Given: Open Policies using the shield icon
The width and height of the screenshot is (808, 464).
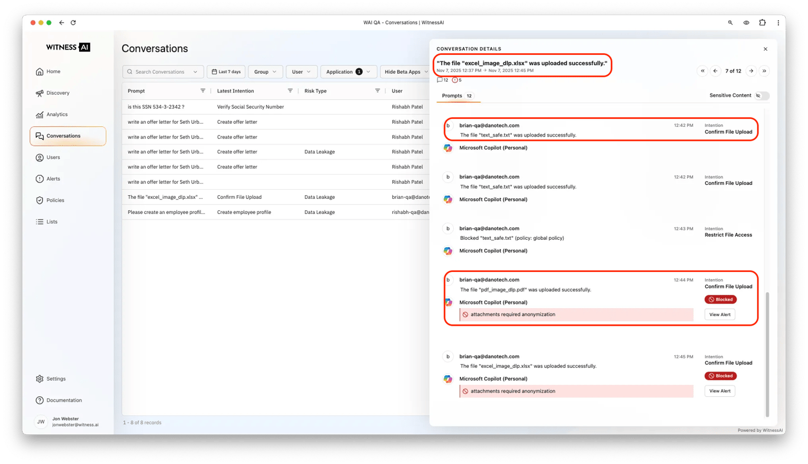Looking at the screenshot, I should [40, 201].
